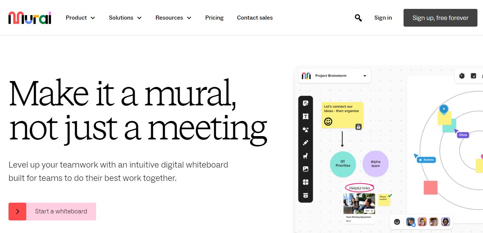This screenshot has height=233, width=483.
Task: Select the text box tool in the mural toolbar
Action: tap(306, 116)
